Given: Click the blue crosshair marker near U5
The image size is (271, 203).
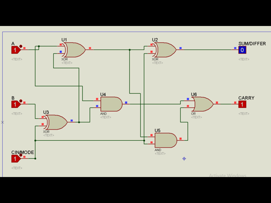Looking at the screenshot, I should [184, 159].
